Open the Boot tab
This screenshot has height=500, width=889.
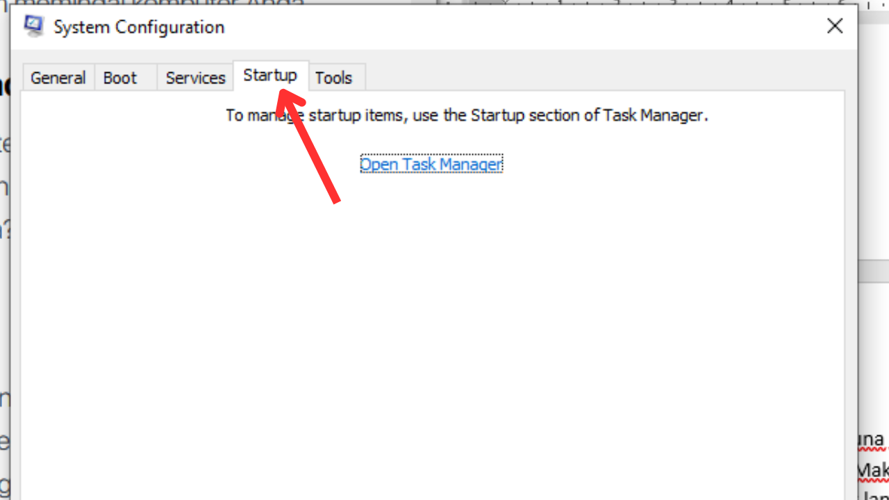(x=119, y=78)
